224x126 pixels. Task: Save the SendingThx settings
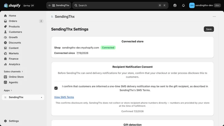[x=209, y=29]
